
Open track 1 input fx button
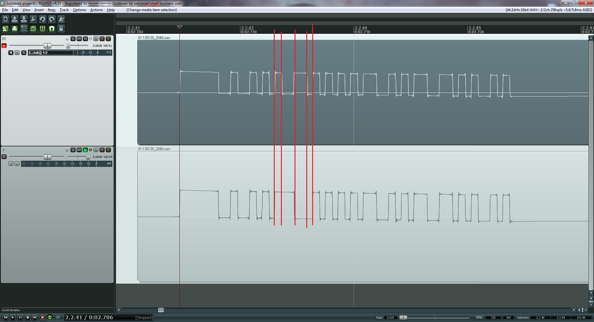(24, 53)
